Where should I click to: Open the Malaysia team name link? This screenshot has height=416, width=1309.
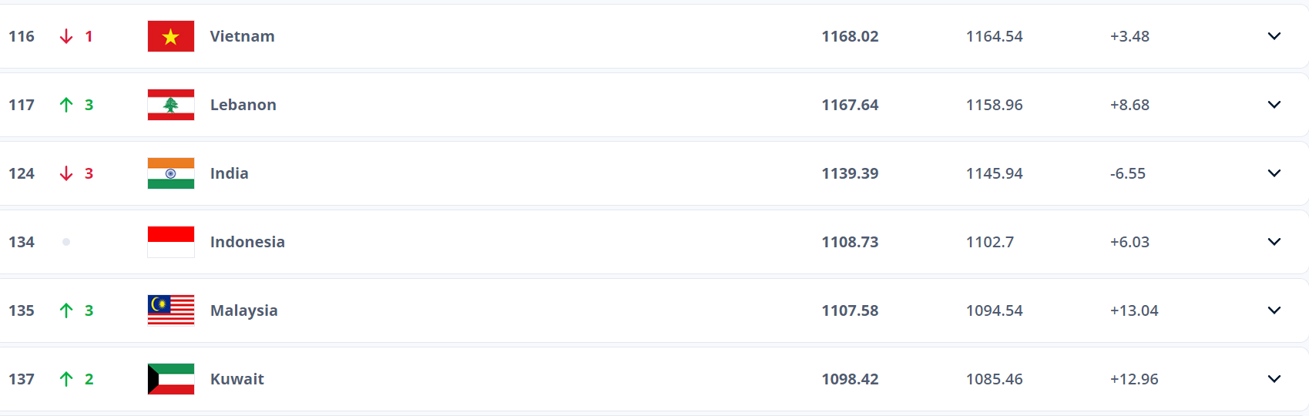[243, 310]
